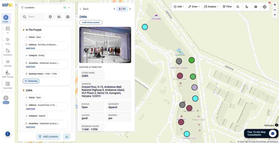Viewport: 279px width, 143px height.
Task: Click the Hotel pool map icon
Action: tap(180, 52)
